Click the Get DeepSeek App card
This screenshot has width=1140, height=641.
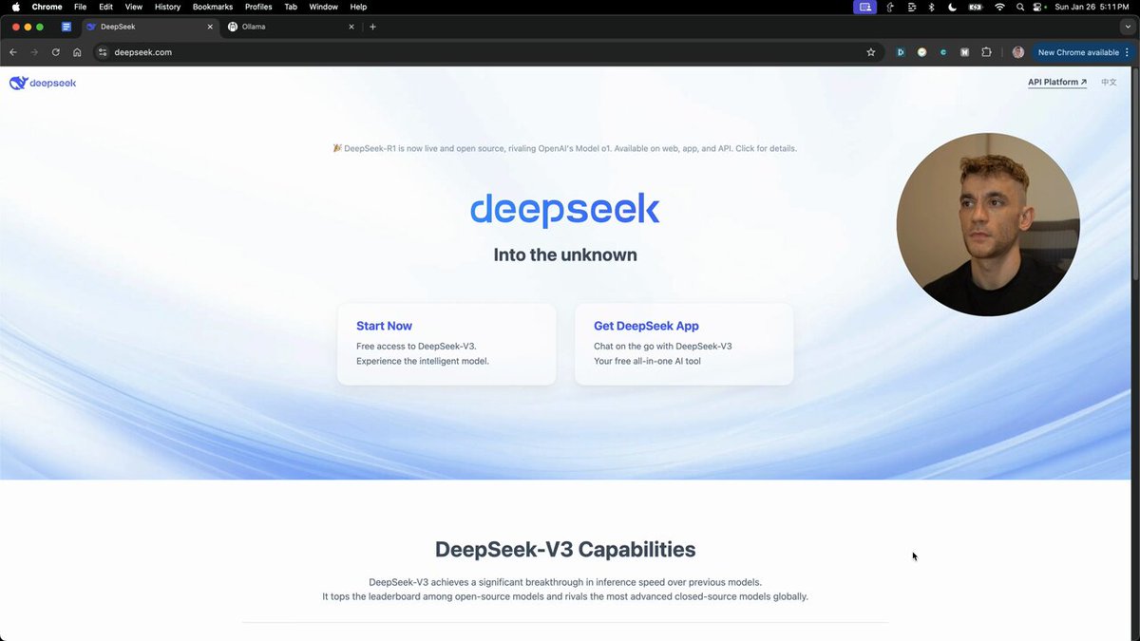[684, 344]
